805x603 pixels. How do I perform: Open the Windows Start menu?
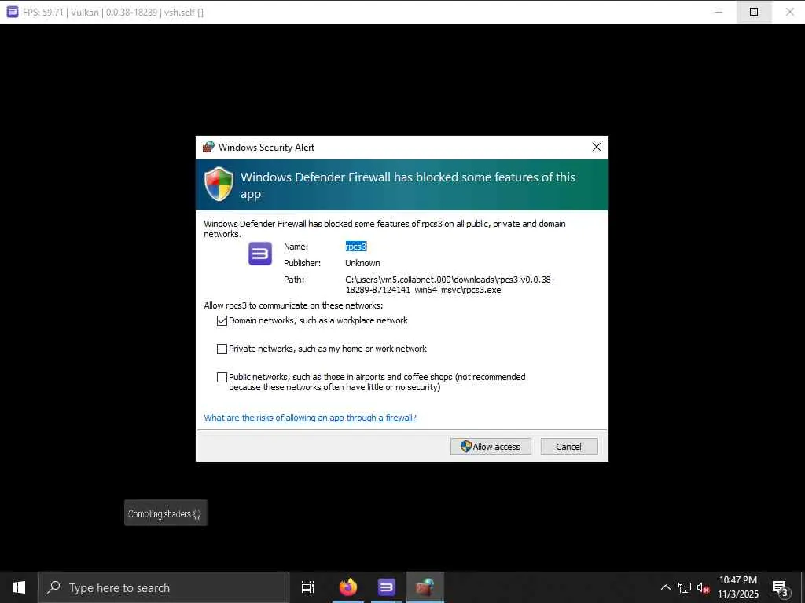[19, 587]
